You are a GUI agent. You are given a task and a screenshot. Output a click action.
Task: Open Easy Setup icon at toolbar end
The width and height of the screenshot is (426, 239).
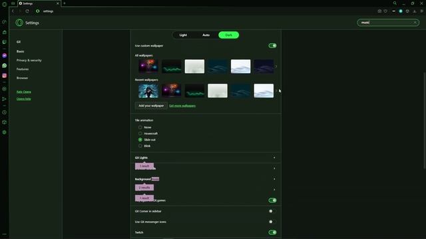pyautogui.click(x=421, y=11)
